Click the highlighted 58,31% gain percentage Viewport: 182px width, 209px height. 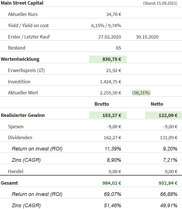141,93
